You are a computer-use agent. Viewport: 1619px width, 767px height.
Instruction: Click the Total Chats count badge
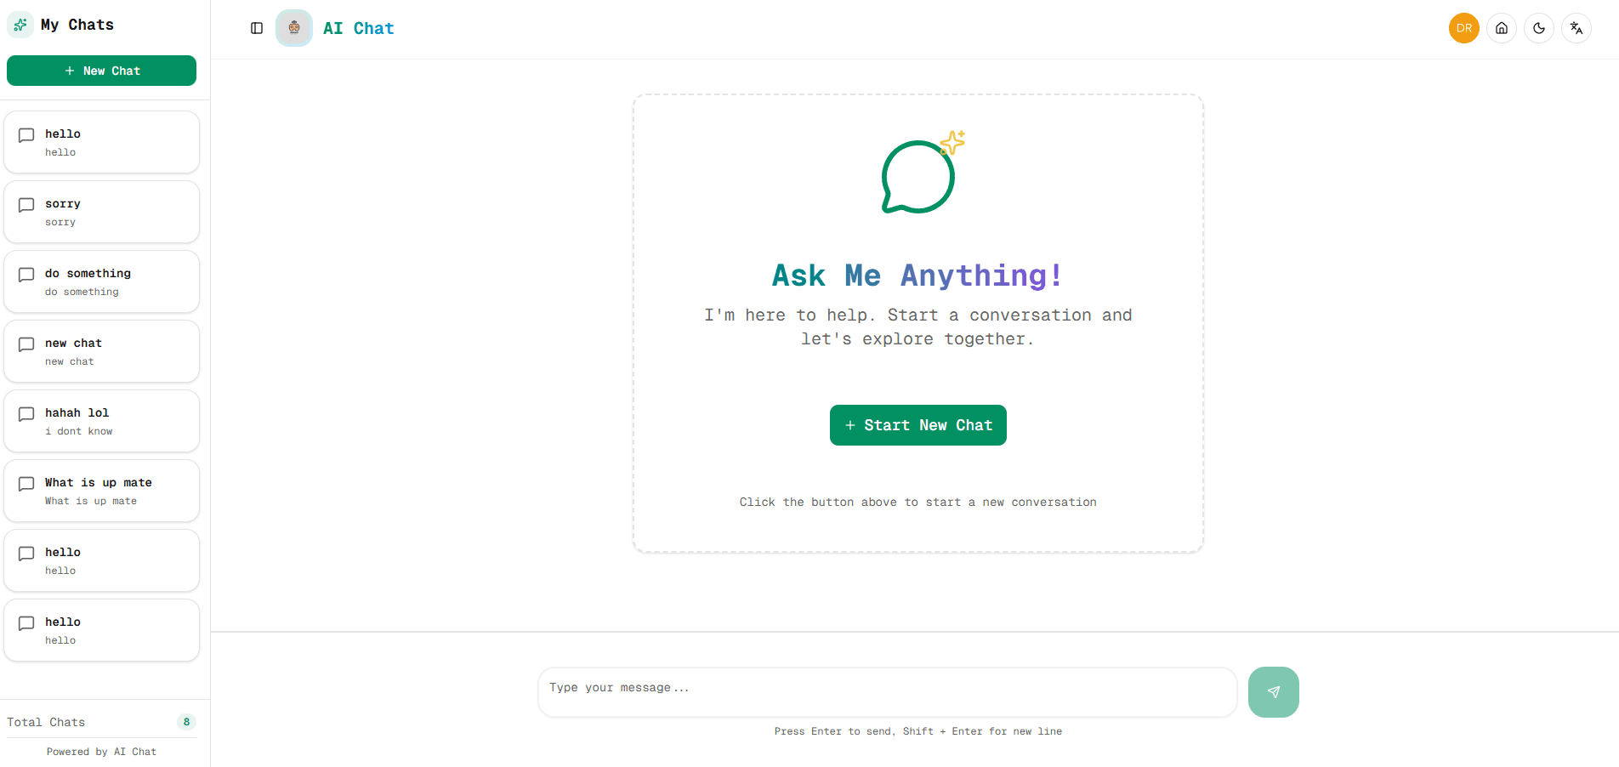pos(186,722)
